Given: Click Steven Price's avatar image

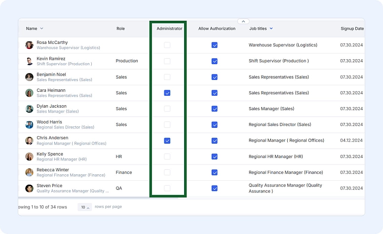Looking at the screenshot, I should click(x=30, y=188).
